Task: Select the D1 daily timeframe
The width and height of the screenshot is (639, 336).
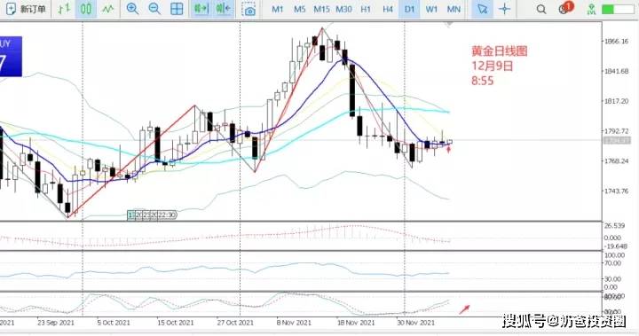Action: [x=409, y=9]
